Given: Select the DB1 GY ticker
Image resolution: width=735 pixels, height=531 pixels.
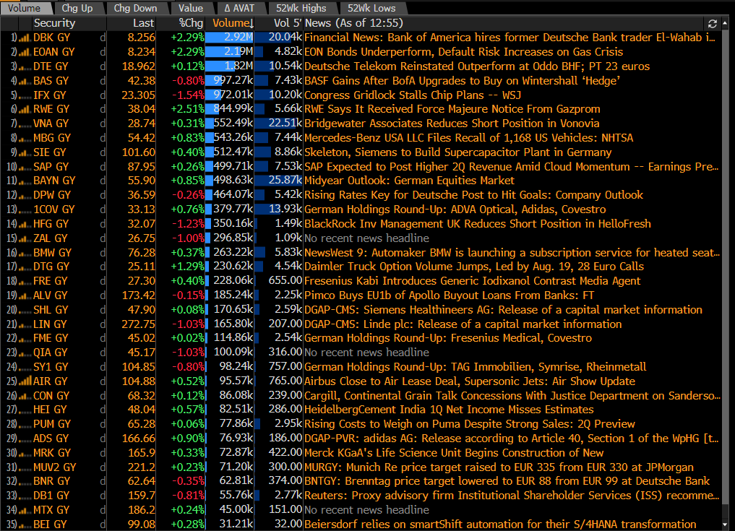Looking at the screenshot, I should tap(51, 496).
